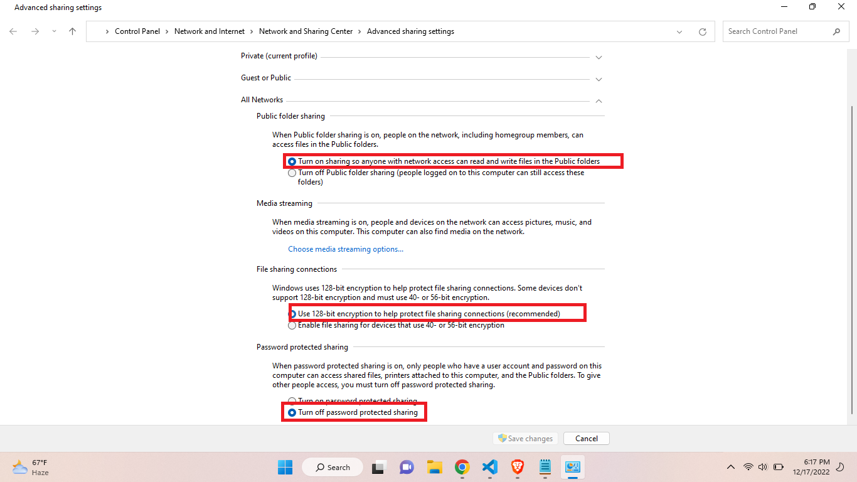Viewport: 857px width, 482px height.
Task: Click Password protected sharing heading
Action: coord(302,347)
